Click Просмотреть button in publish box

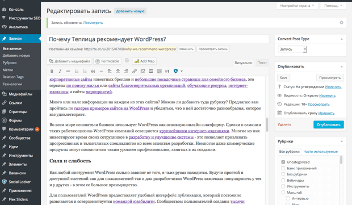[x=330, y=78]
